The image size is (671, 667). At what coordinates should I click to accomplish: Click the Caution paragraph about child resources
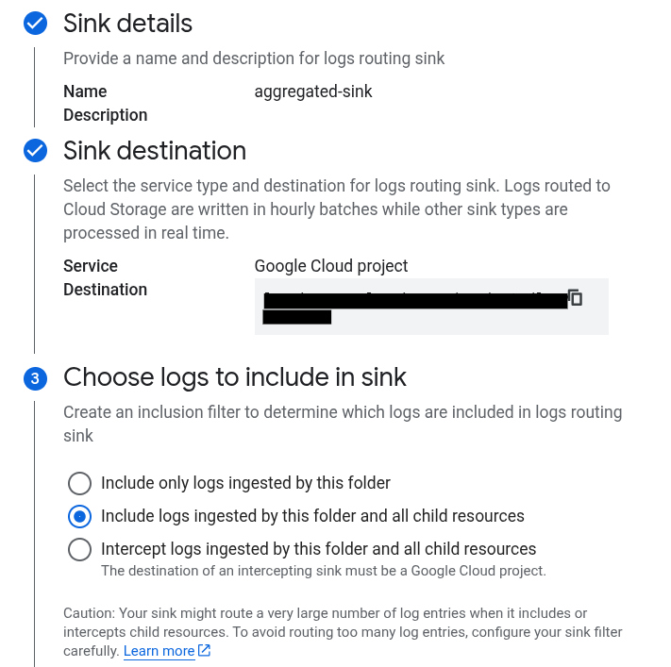pyautogui.click(x=343, y=632)
